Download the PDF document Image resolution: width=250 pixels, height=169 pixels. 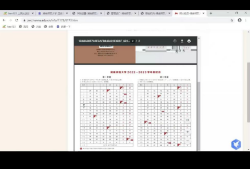point(182,41)
